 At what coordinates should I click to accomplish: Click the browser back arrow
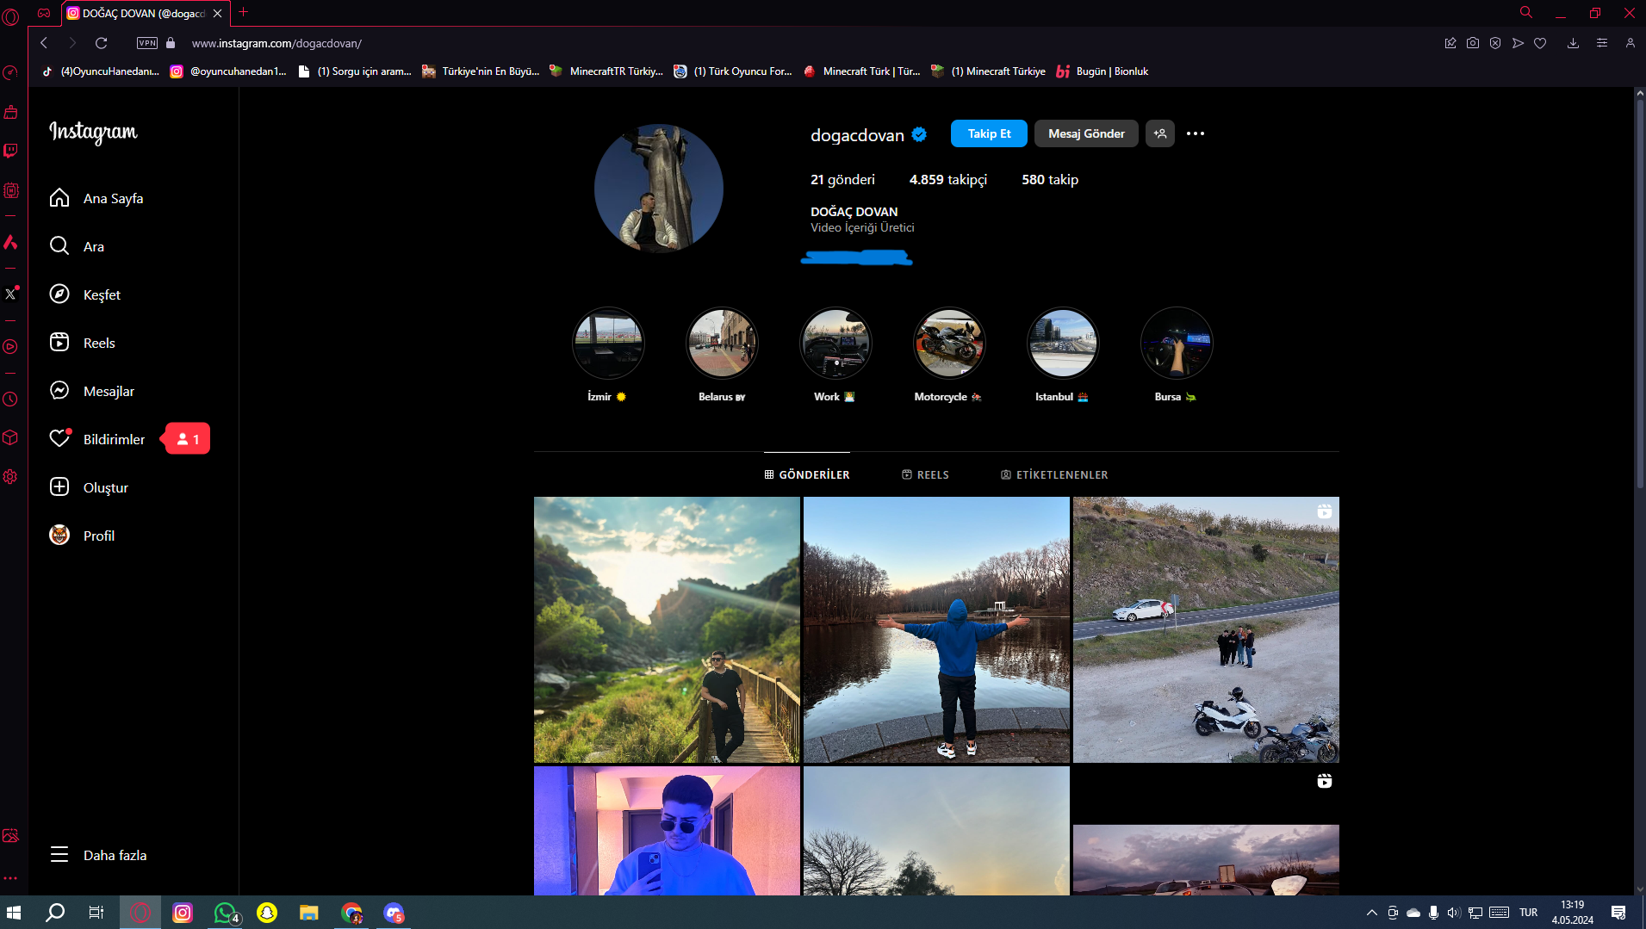click(x=44, y=43)
